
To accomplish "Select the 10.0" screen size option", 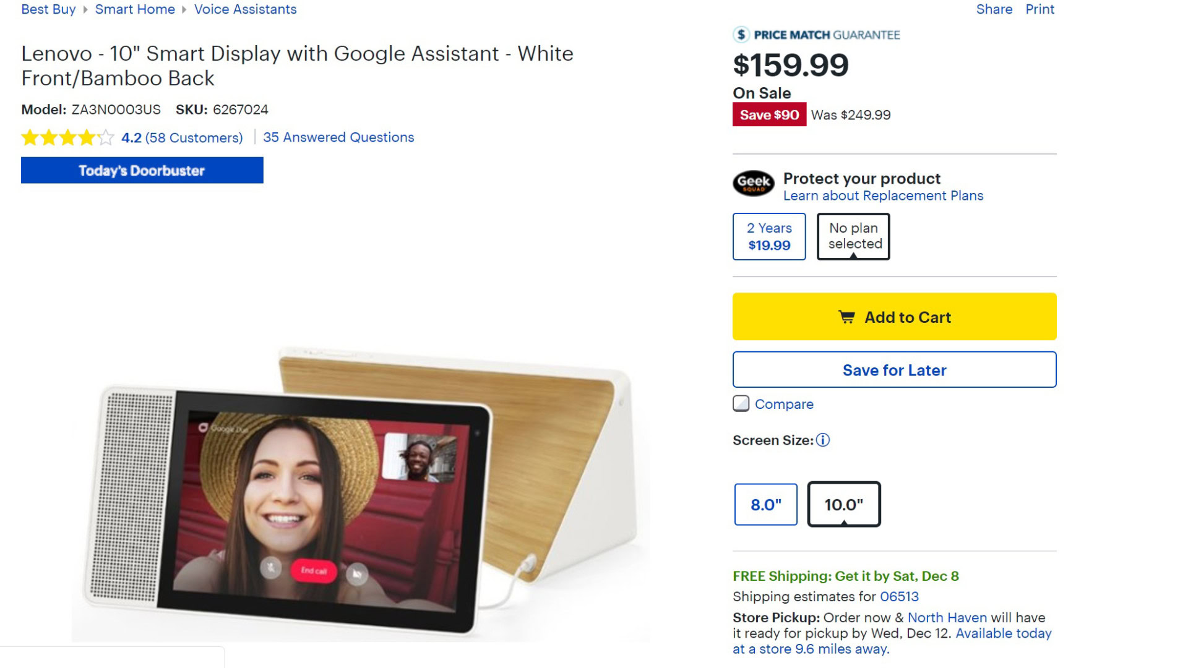I will tap(844, 505).
